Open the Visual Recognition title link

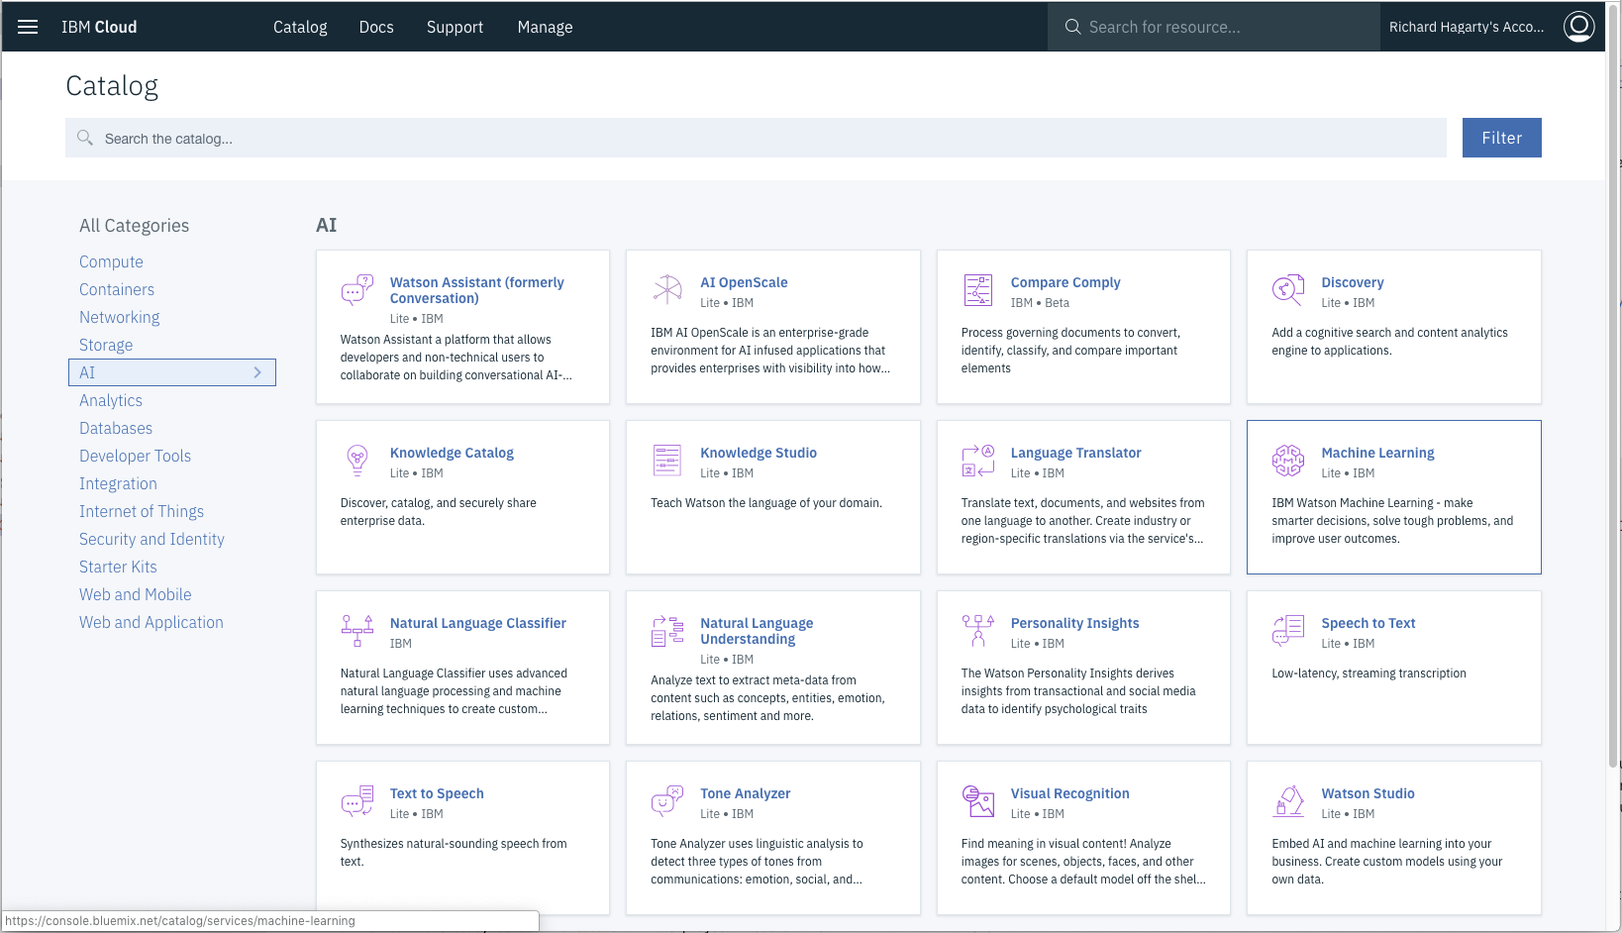[1069, 793]
